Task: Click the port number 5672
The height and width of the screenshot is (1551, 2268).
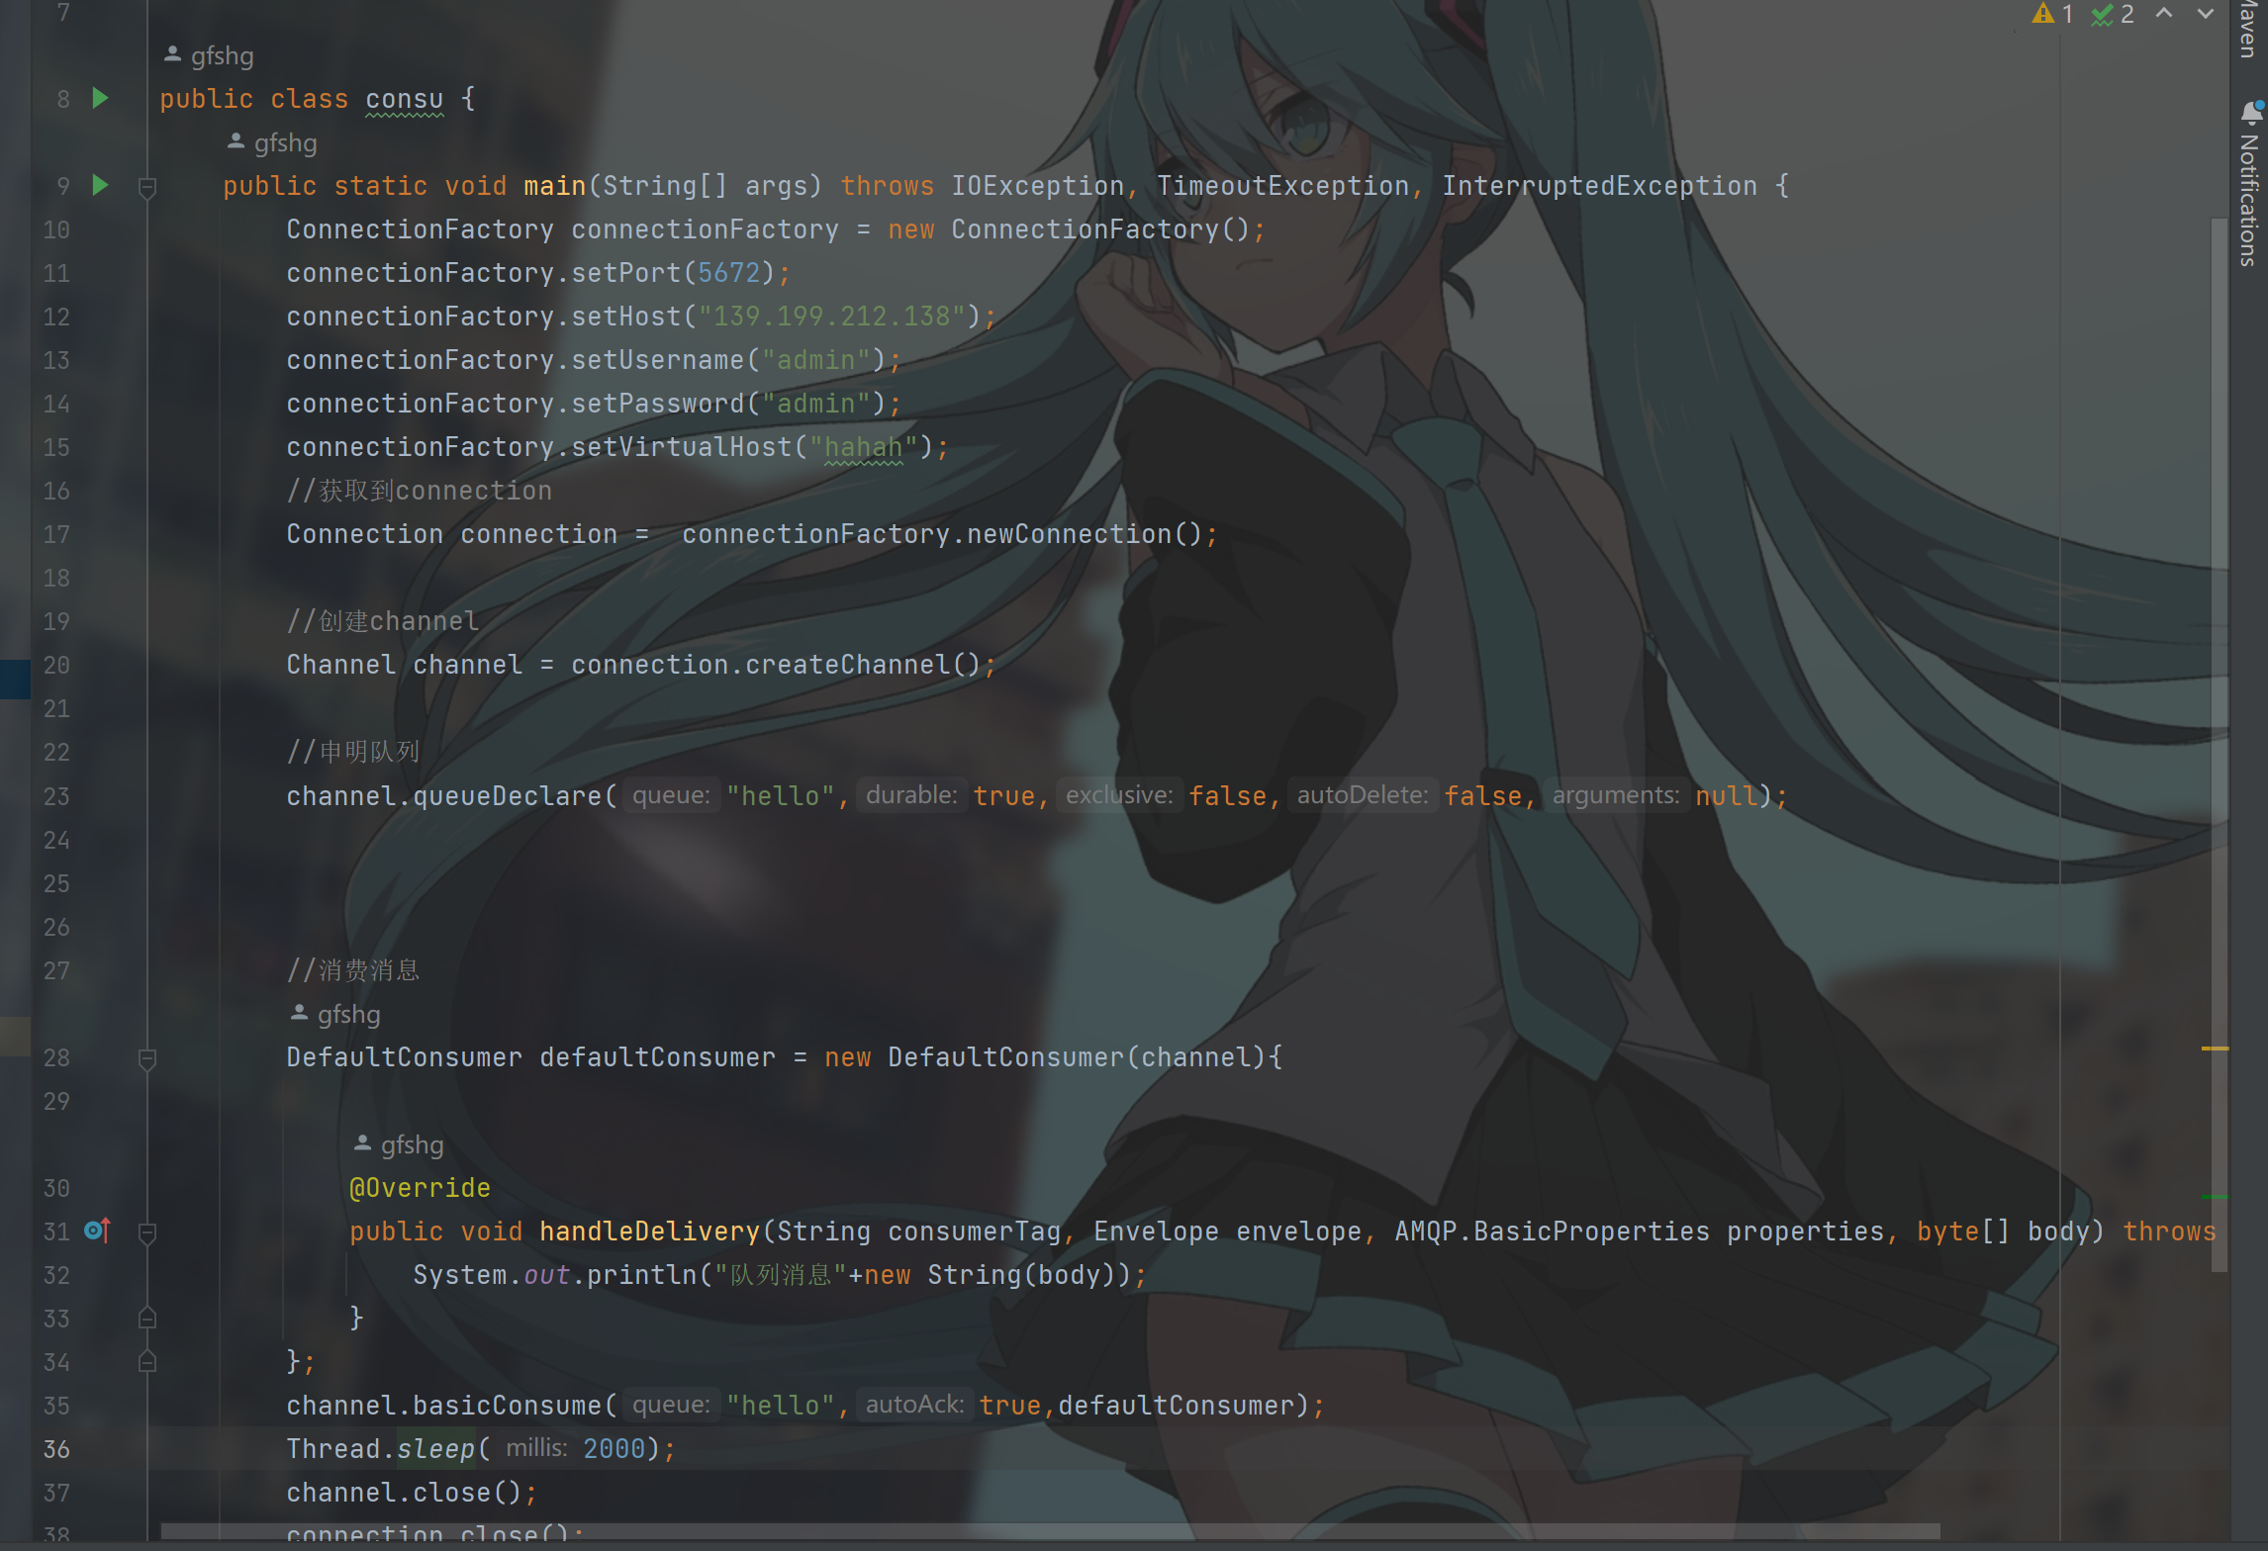Action: tap(729, 273)
